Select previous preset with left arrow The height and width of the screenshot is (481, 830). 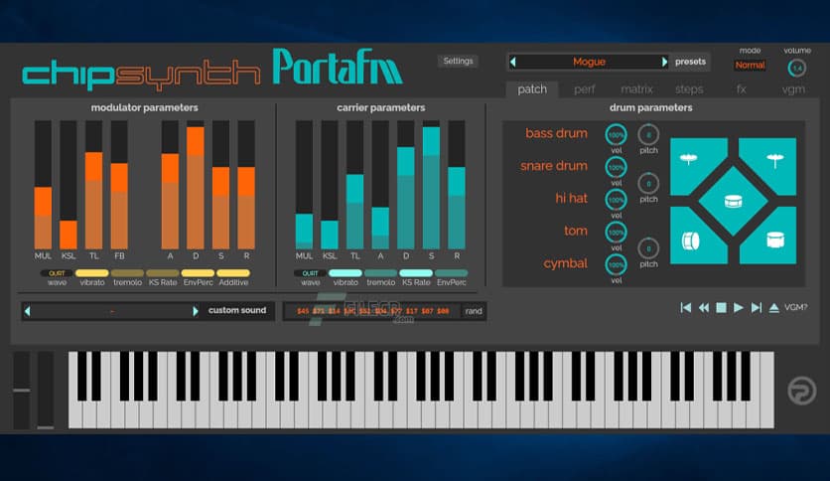[x=513, y=62]
